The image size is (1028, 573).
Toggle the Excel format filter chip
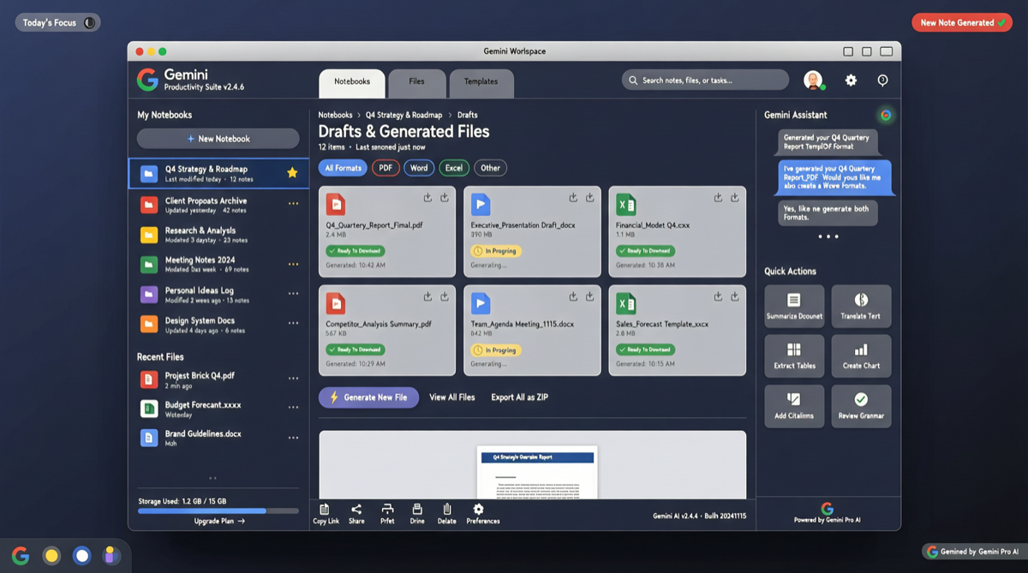(454, 168)
